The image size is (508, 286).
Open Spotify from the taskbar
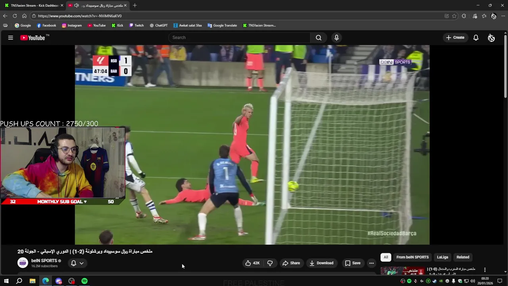point(85,281)
